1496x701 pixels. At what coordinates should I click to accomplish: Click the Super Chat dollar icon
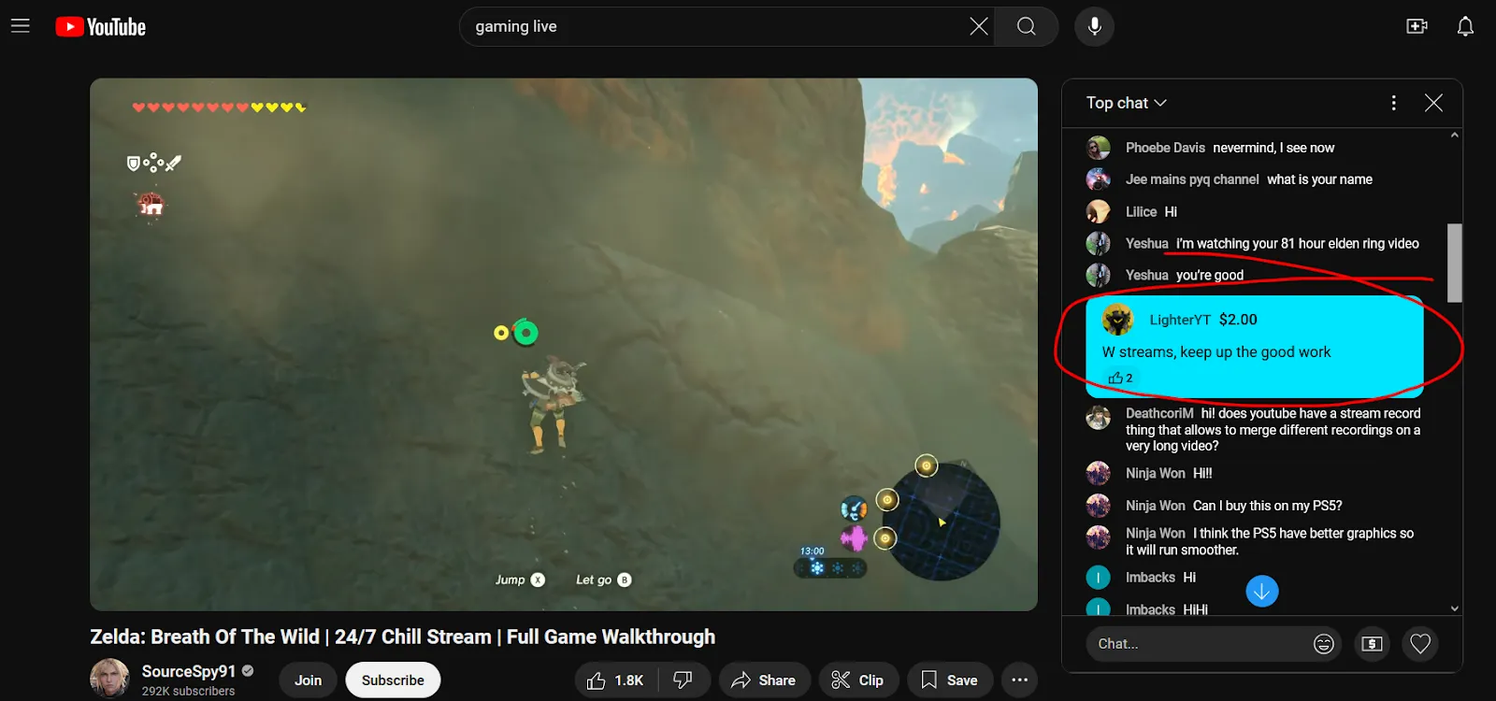[x=1372, y=643]
